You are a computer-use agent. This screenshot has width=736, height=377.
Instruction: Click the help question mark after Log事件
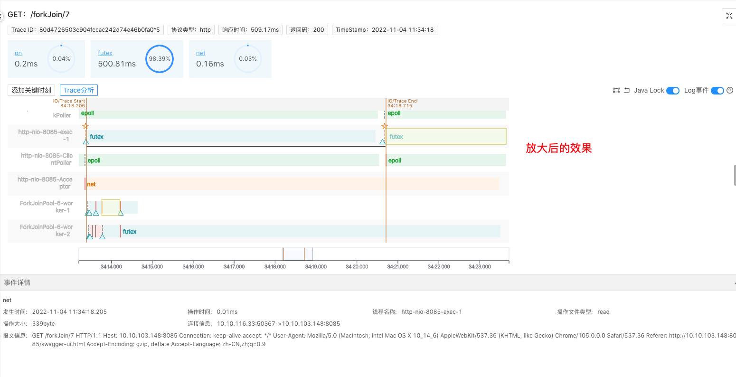pos(730,90)
